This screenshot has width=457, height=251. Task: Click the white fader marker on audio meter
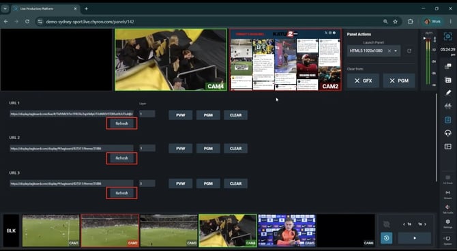coord(425,38)
